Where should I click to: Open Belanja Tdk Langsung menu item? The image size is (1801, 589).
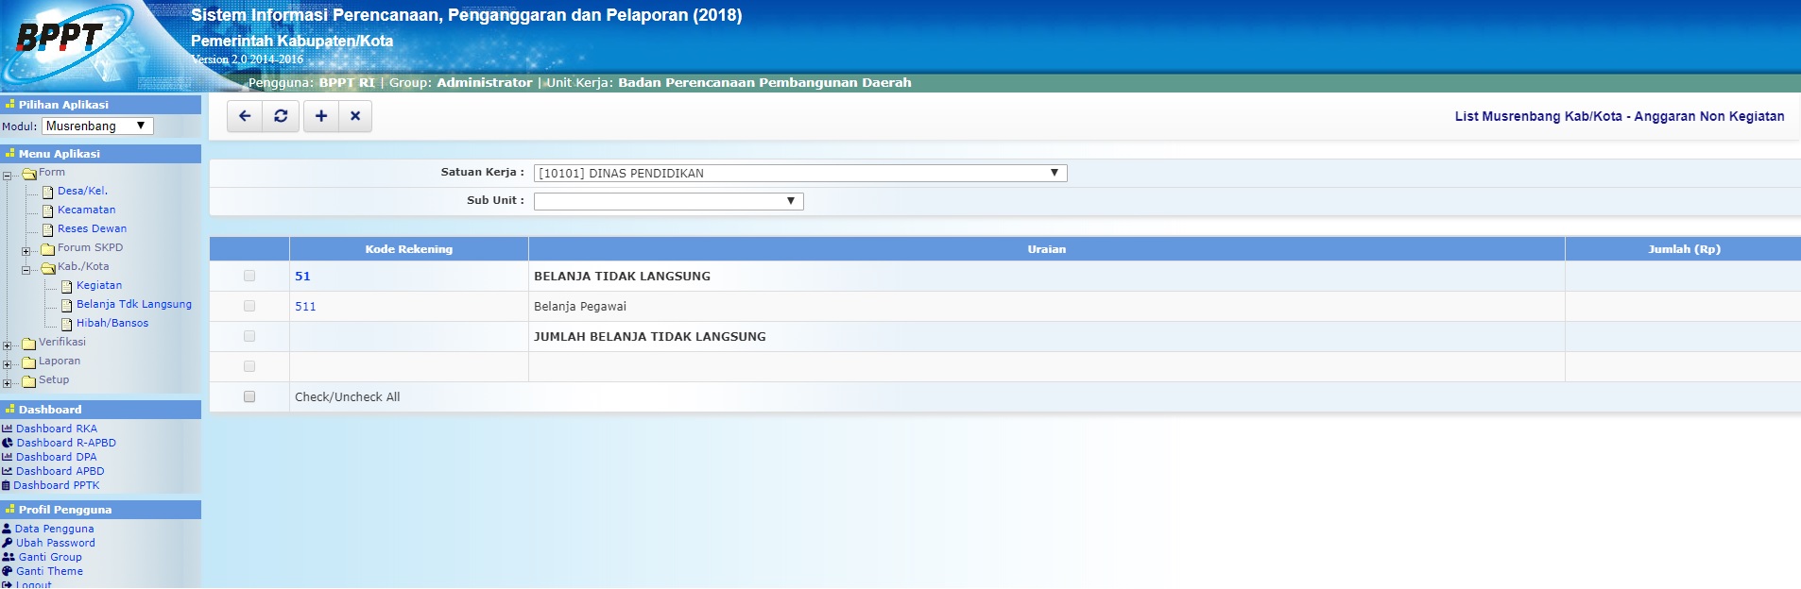[133, 304]
